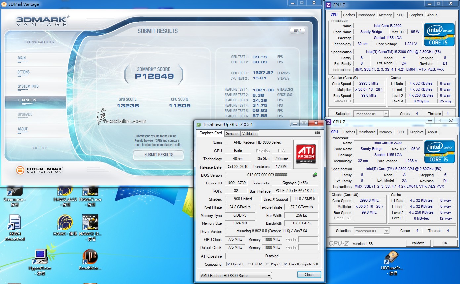Switch to the Validation tab in GPU-Z
Screen dimensions: 460x284
[x=250, y=134]
